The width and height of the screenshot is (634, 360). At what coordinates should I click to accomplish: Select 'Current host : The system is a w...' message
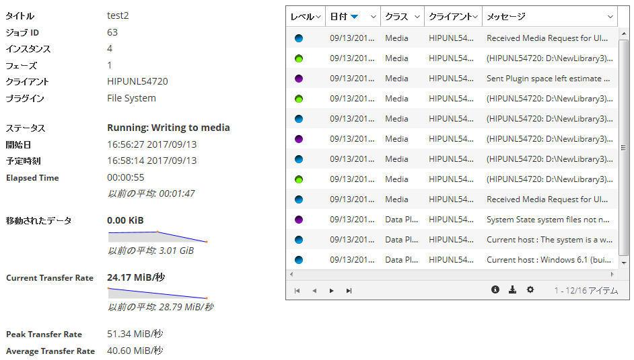point(549,240)
